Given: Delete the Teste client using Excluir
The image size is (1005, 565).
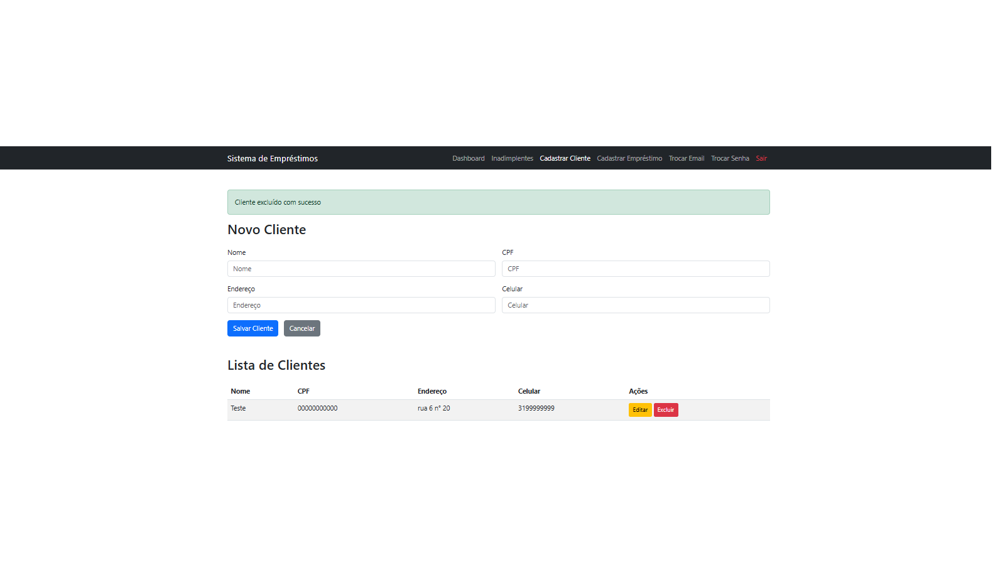Looking at the screenshot, I should (665, 410).
